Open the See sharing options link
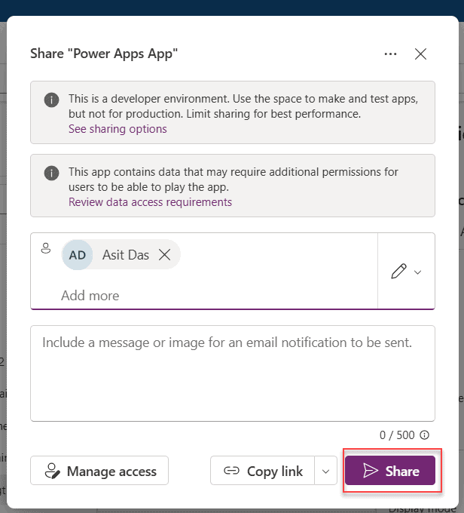The image size is (464, 513). click(118, 129)
